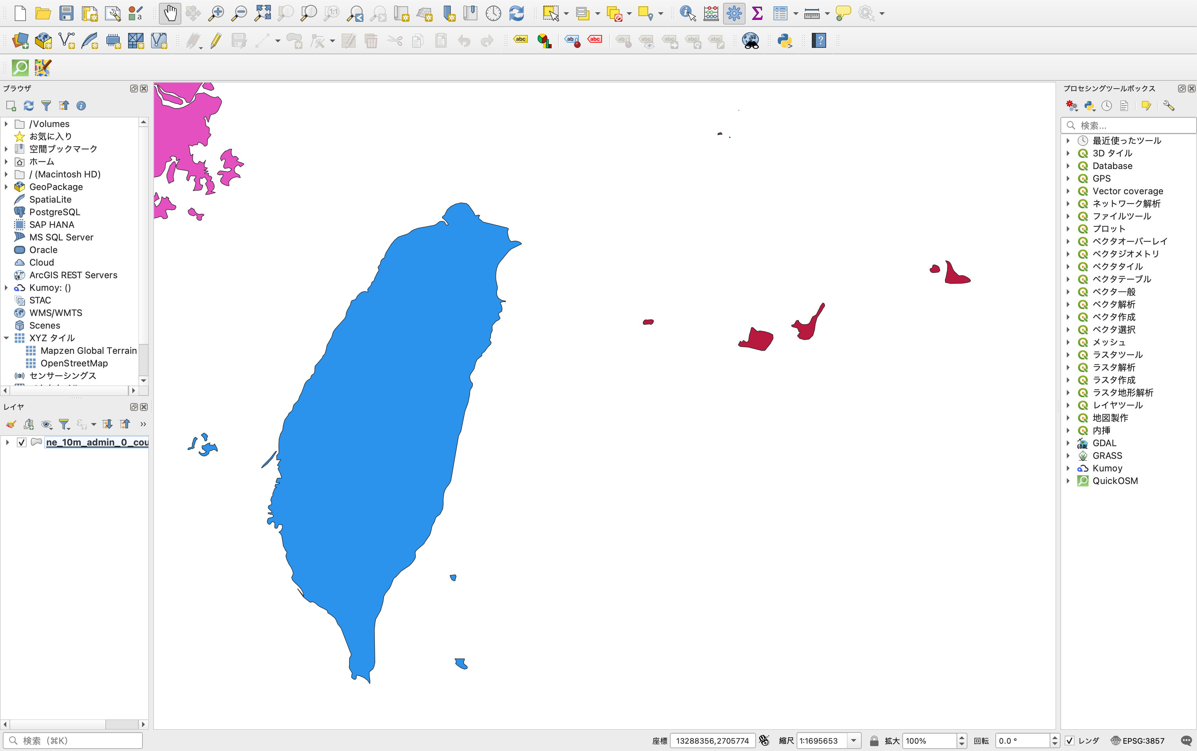This screenshot has height=751, width=1197.
Task: Open the Python console icon
Action: point(784,41)
